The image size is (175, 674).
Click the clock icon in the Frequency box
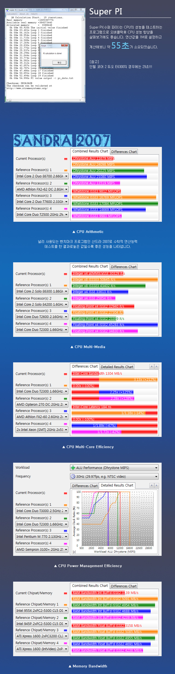coord(73,476)
